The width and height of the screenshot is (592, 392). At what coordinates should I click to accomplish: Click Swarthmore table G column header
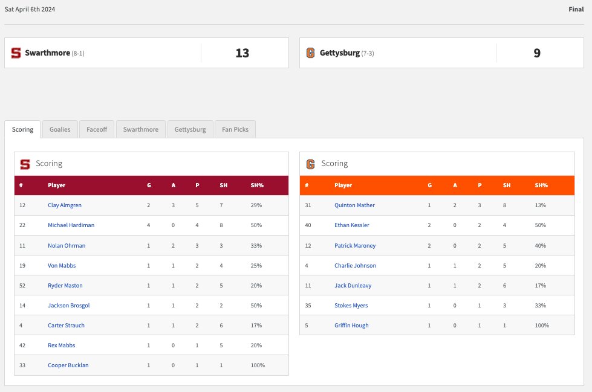click(x=149, y=185)
